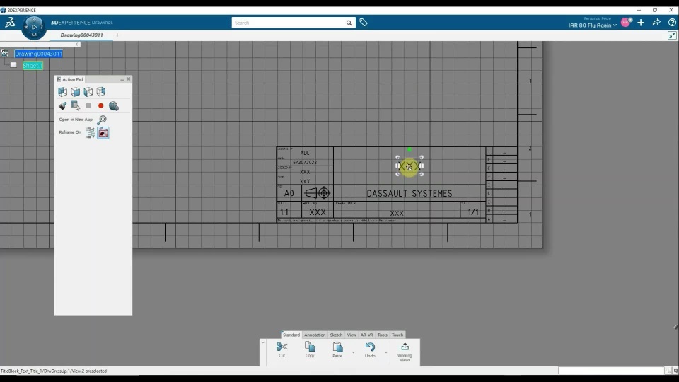
Task: Click the Open in New App magnifier icon
Action: pyautogui.click(x=102, y=120)
